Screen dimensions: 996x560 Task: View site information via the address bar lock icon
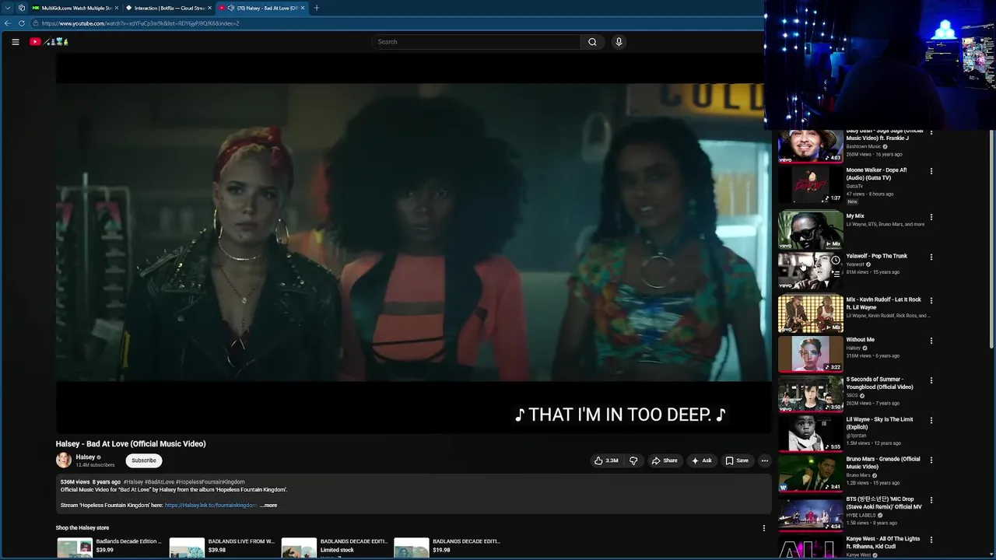click(x=36, y=23)
